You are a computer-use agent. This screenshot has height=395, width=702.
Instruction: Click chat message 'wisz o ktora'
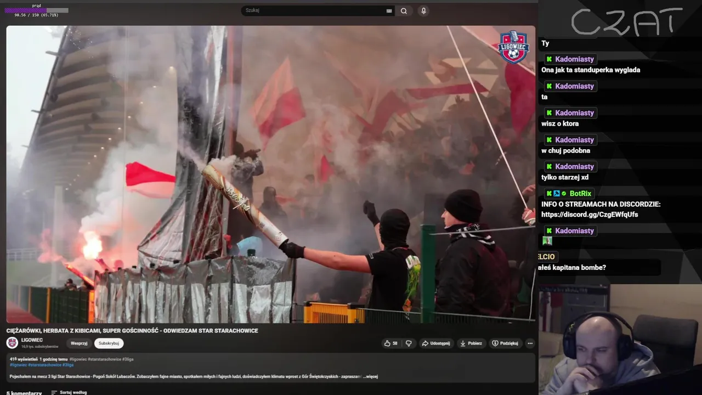(560, 123)
